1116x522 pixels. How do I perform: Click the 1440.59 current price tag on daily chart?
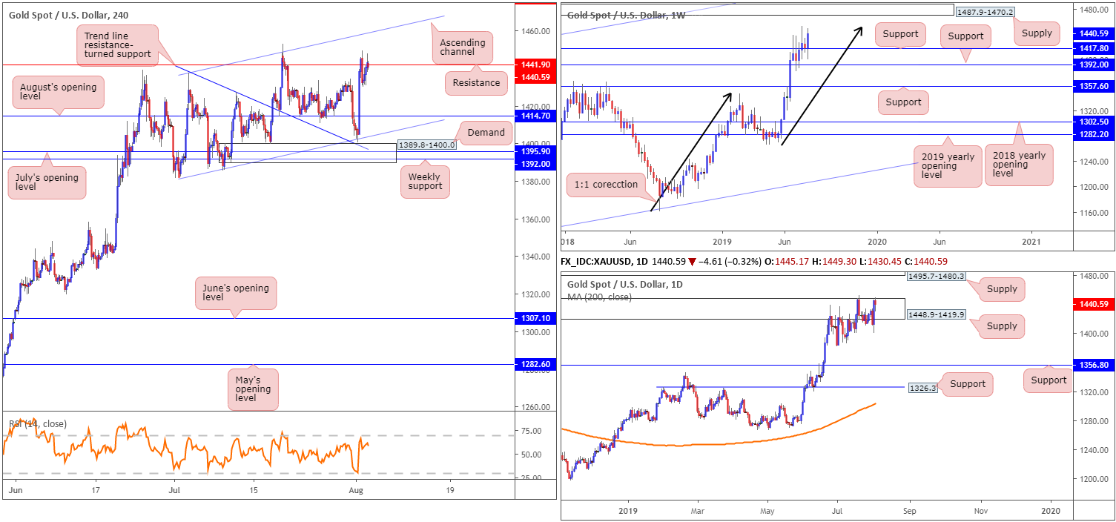click(x=1094, y=304)
